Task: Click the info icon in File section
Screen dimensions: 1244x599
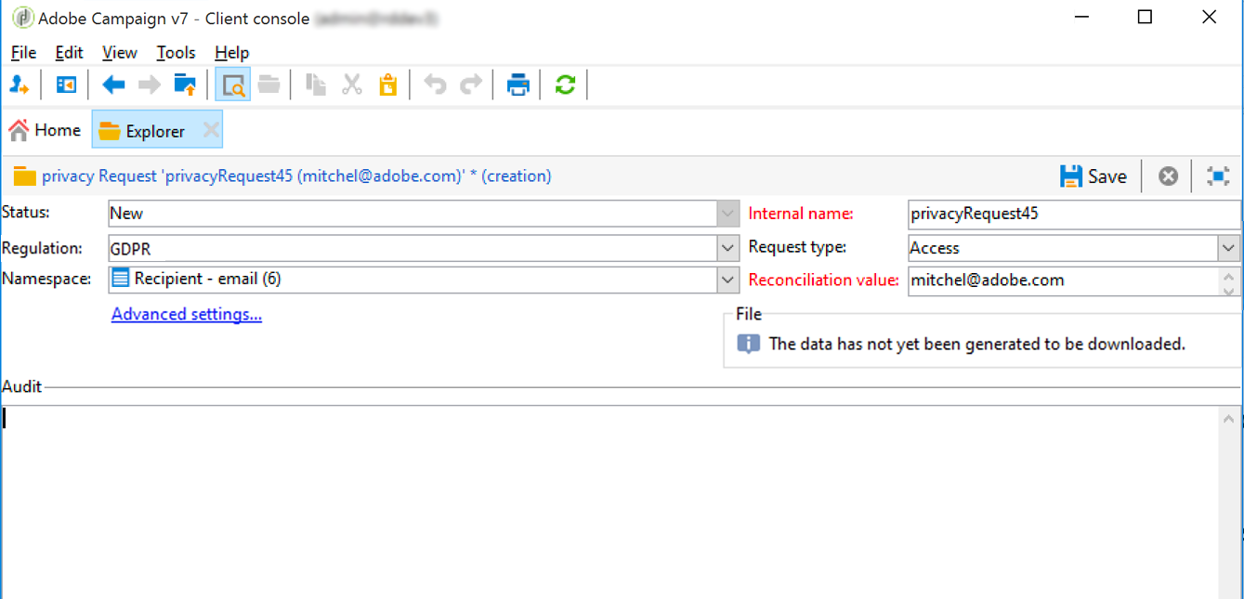Action: 749,344
